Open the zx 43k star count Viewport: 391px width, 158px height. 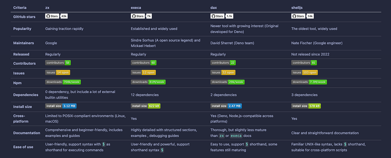point(64,16)
